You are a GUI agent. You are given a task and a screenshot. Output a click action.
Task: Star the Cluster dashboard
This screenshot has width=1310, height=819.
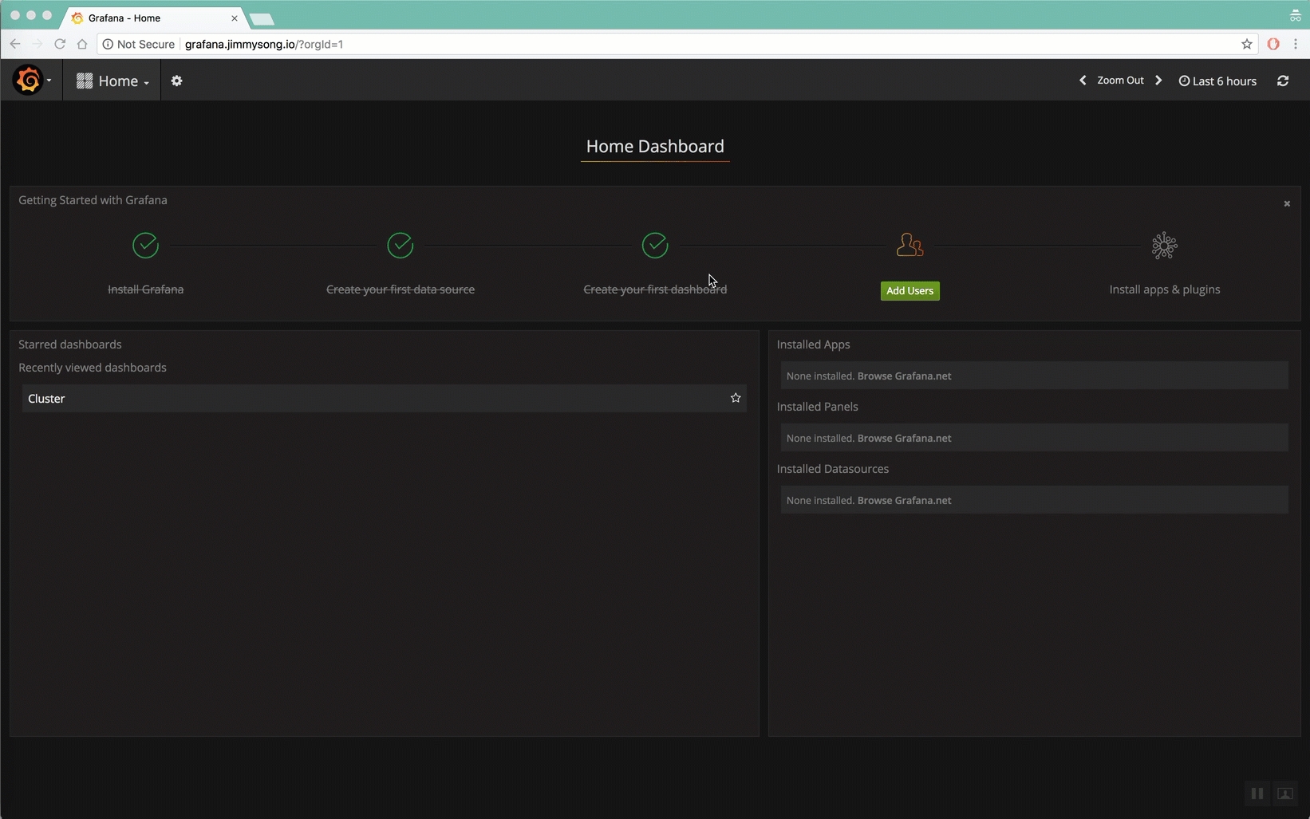coord(736,398)
